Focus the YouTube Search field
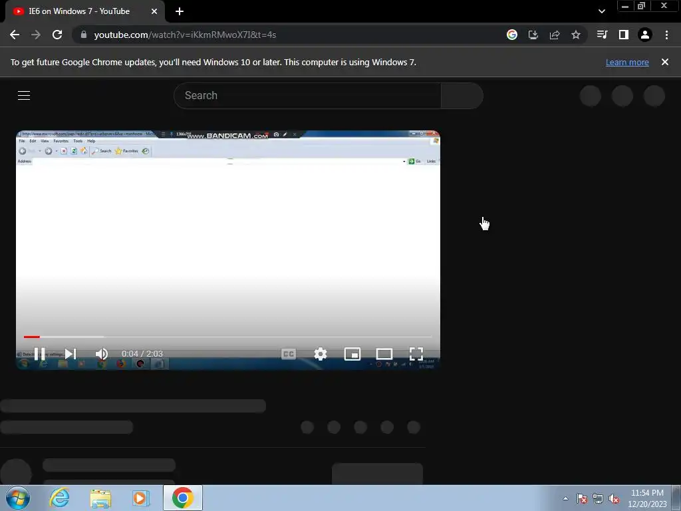Viewport: 681px width, 511px height. point(307,96)
